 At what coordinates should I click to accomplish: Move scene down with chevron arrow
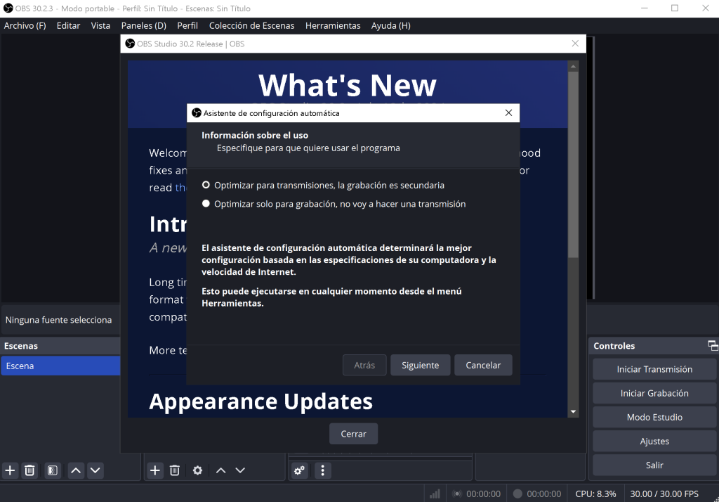[x=95, y=470]
